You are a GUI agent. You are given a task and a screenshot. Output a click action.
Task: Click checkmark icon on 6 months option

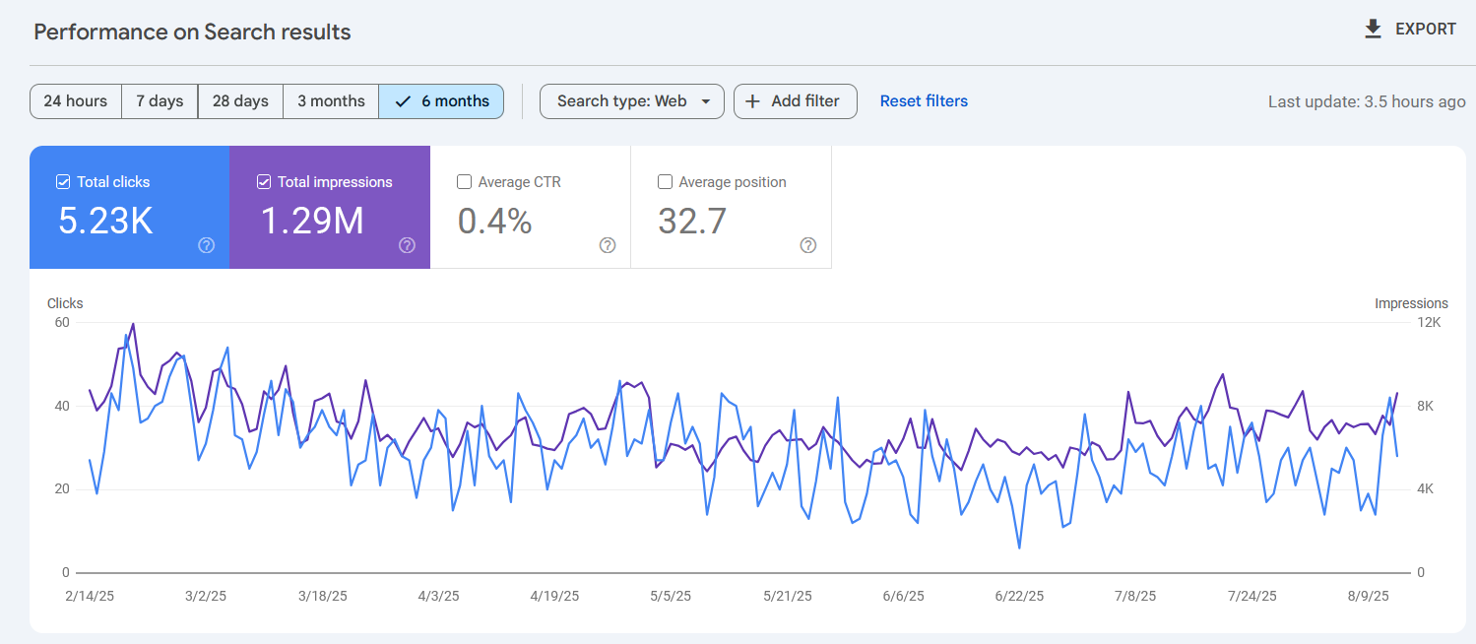[x=402, y=101]
